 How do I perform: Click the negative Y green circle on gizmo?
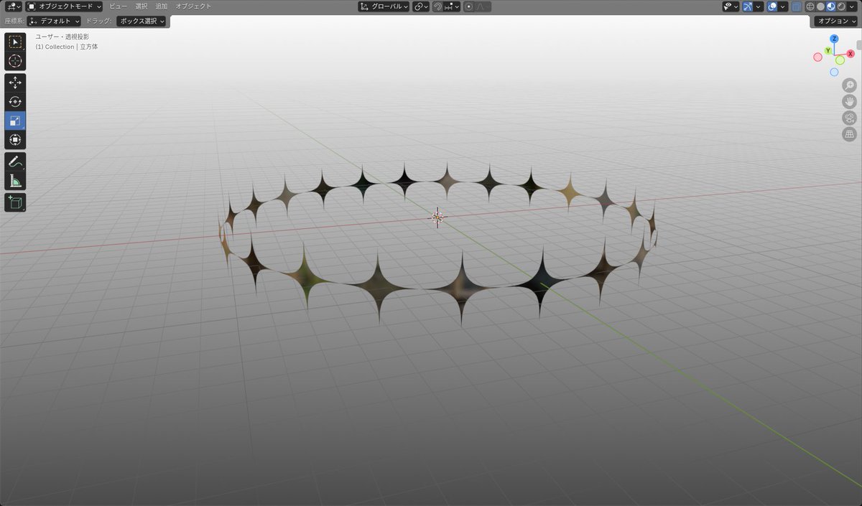(x=840, y=60)
